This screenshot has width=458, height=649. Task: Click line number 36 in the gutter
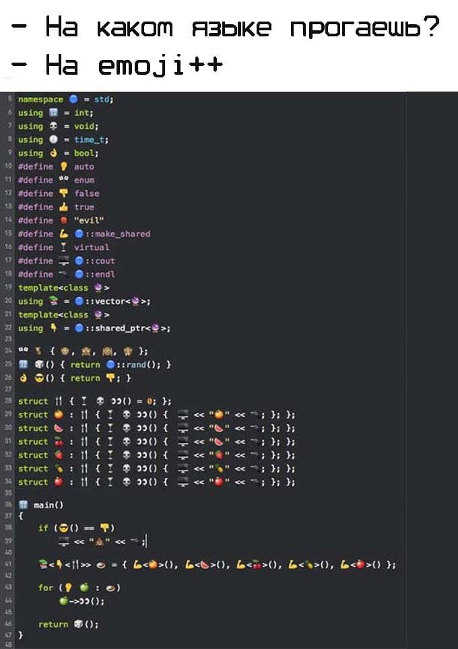point(10,503)
